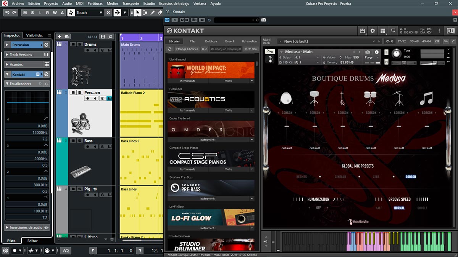
Task: Click the Library or Company search field
Action: click(x=226, y=49)
